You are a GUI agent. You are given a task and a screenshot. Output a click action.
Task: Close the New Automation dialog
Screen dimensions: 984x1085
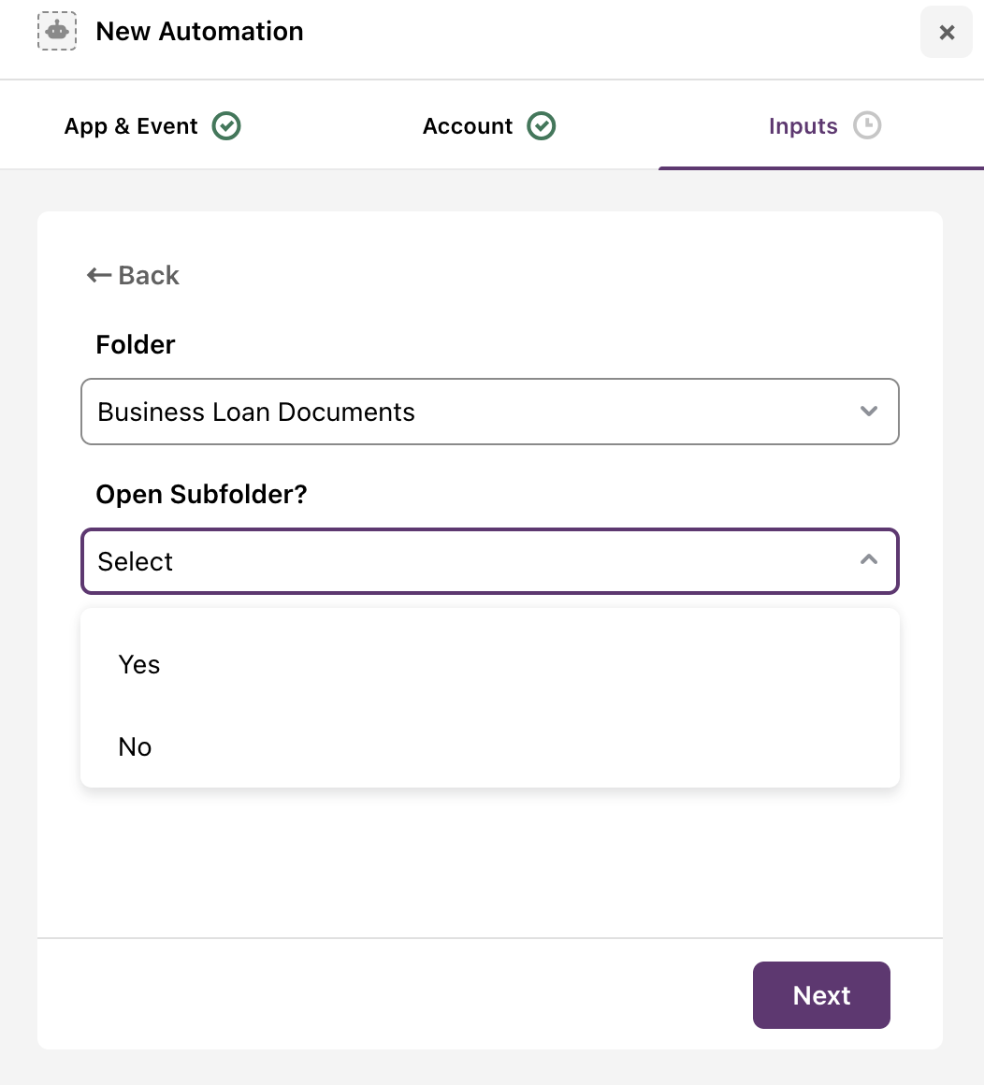pos(947,32)
